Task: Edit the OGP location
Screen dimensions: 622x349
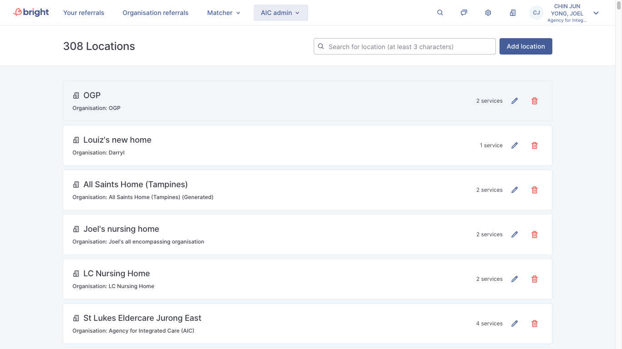Action: click(515, 101)
